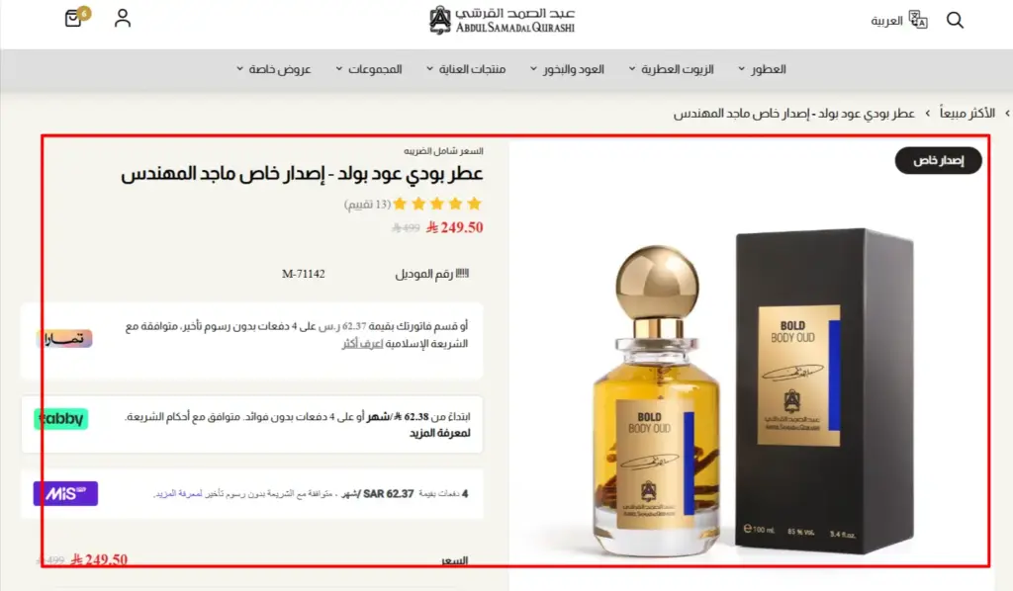
Task: Open the shopping cart icon
Action: (75, 18)
